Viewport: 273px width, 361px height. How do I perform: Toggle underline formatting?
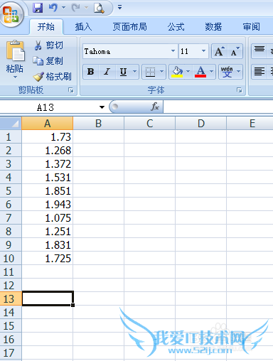tap(123, 72)
